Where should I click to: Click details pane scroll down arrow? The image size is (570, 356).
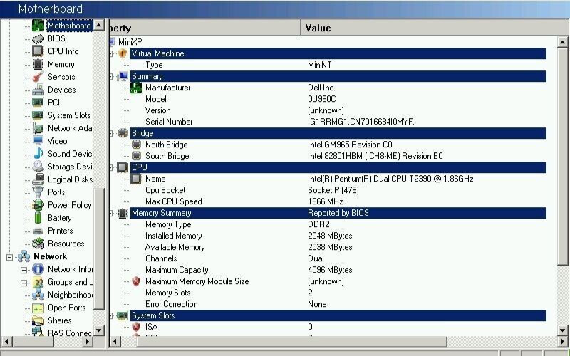tap(562, 330)
